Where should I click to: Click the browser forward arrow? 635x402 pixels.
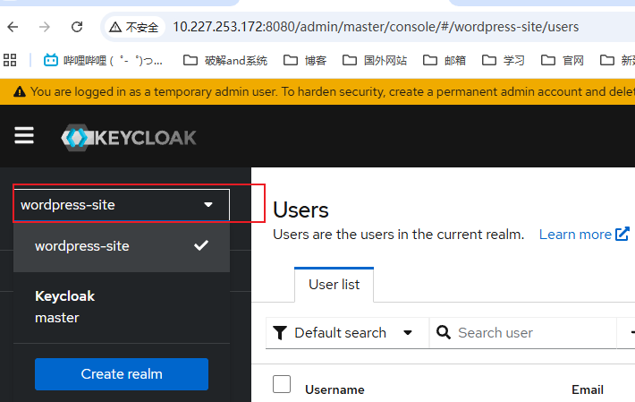pyautogui.click(x=45, y=27)
